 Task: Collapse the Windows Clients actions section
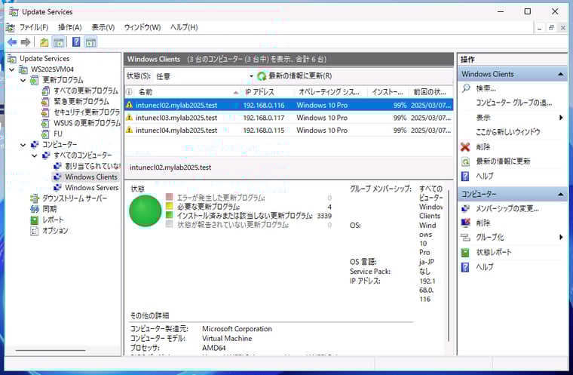tap(561, 74)
